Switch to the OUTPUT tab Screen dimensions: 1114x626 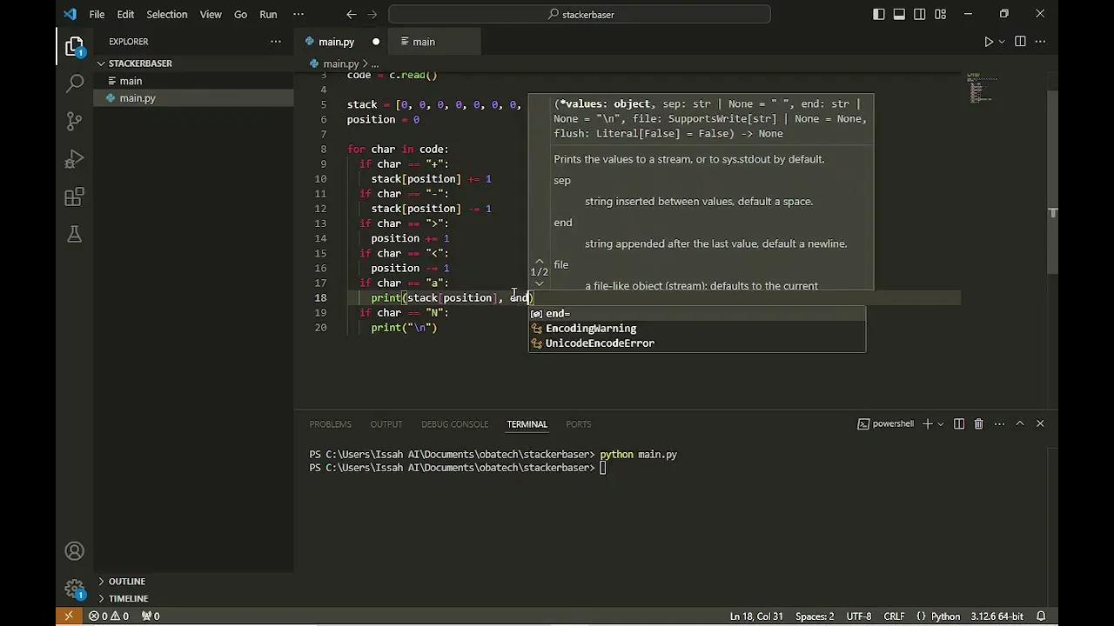coord(386,424)
